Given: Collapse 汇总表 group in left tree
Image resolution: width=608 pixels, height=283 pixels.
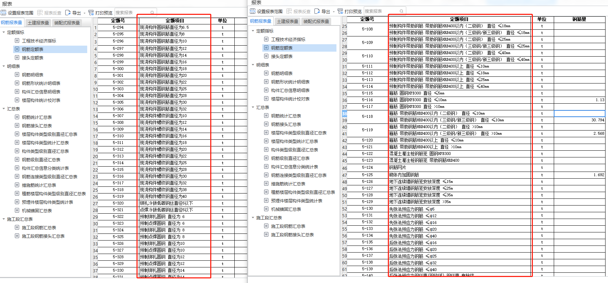Looking at the screenshot, I should [x=4, y=109].
